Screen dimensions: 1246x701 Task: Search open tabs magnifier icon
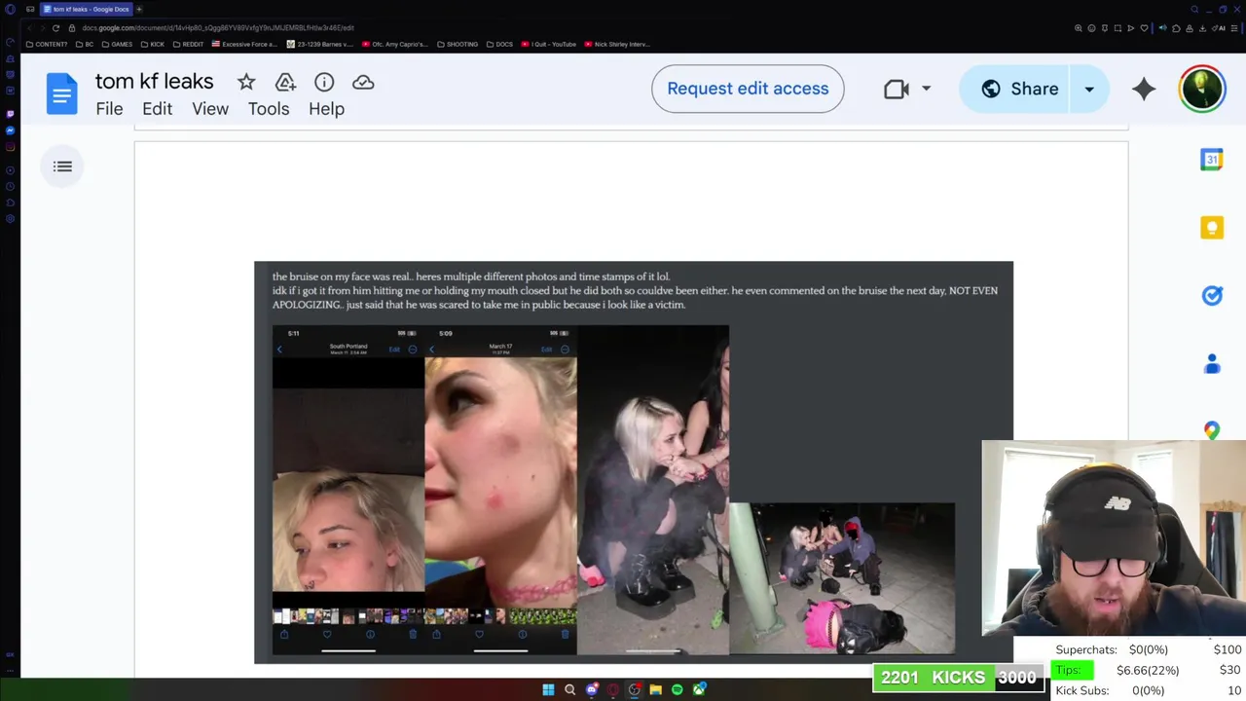click(1194, 9)
